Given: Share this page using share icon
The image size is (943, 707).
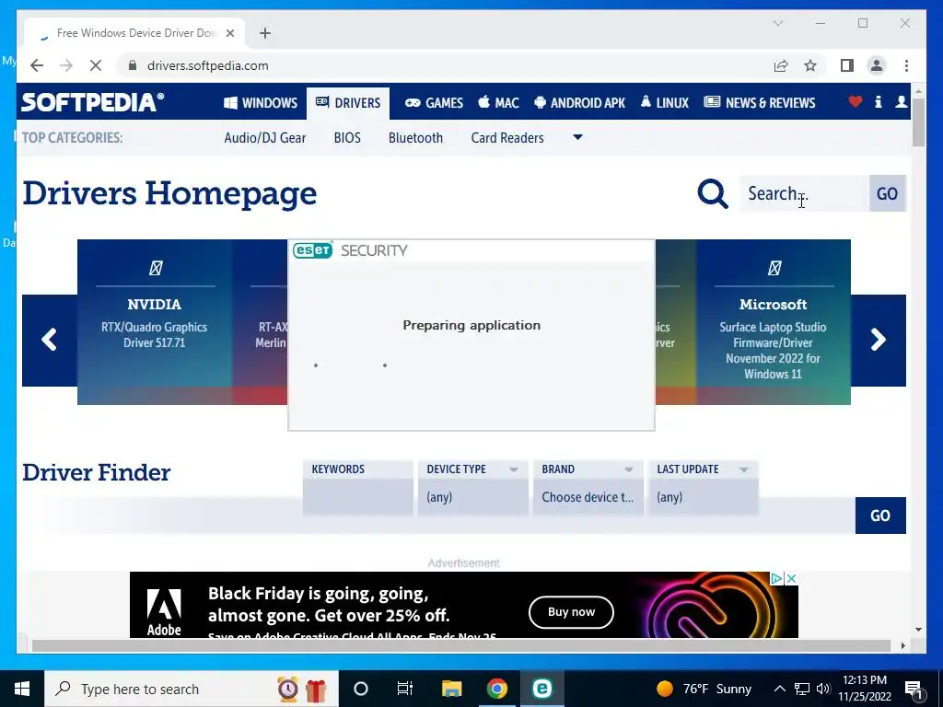Looking at the screenshot, I should (x=781, y=65).
